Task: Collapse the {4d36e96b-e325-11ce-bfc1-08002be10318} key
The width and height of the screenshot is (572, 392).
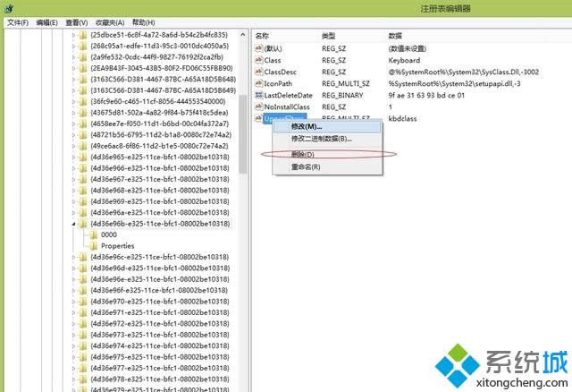Action: [x=72, y=224]
